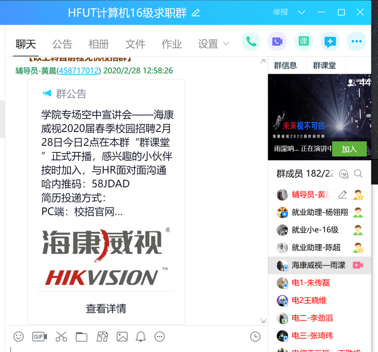This screenshot has height=352, width=378.
Task: Open message history clock icon
Action: point(255,336)
